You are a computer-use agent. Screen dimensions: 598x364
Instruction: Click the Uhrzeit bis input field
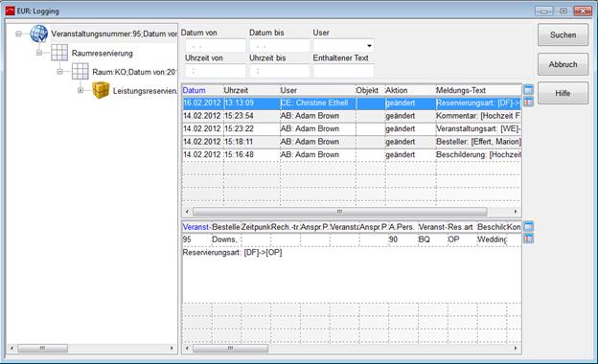point(280,71)
